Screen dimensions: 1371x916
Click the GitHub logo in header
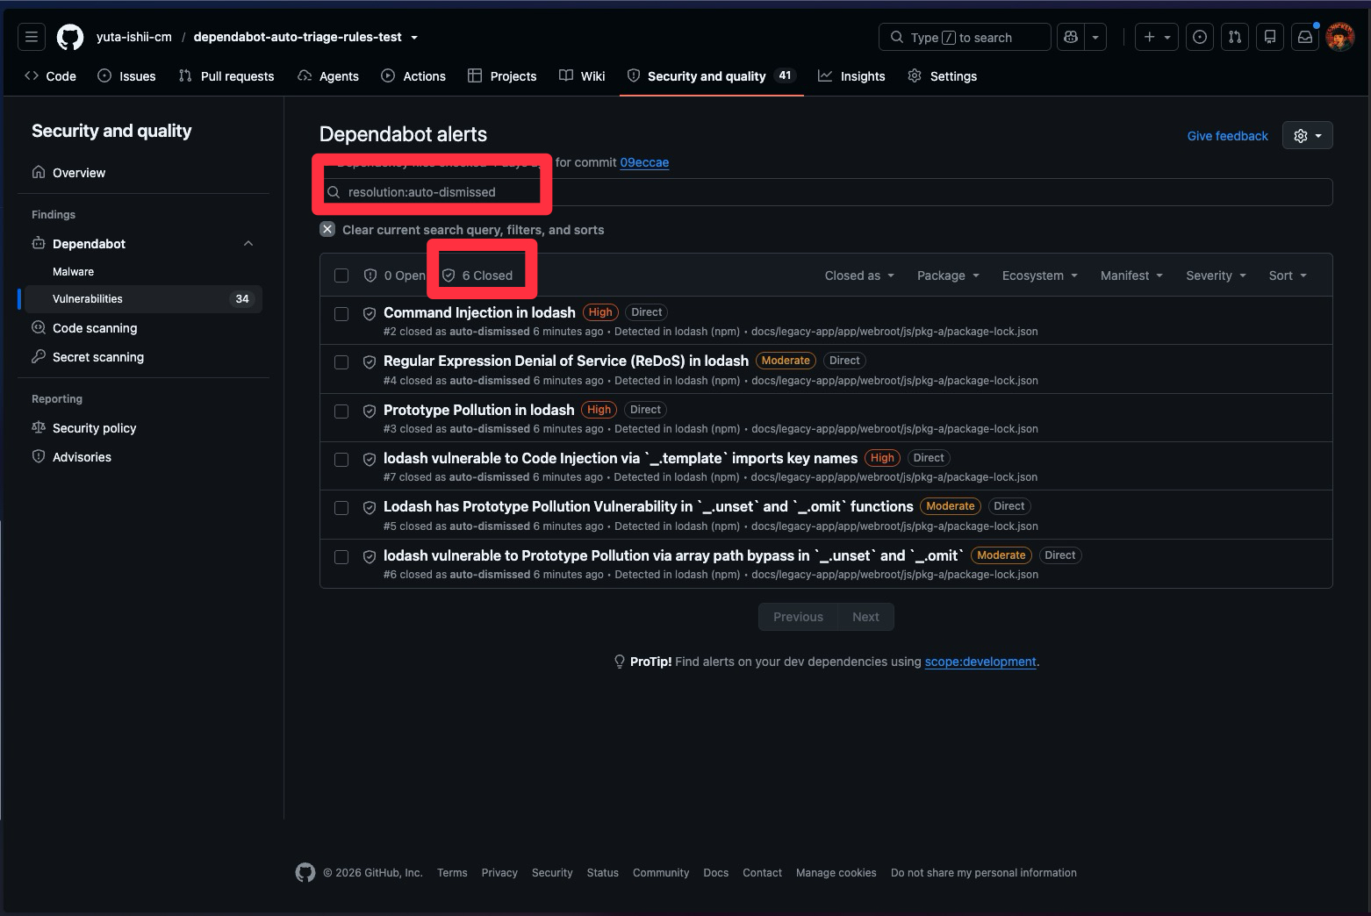click(x=70, y=37)
